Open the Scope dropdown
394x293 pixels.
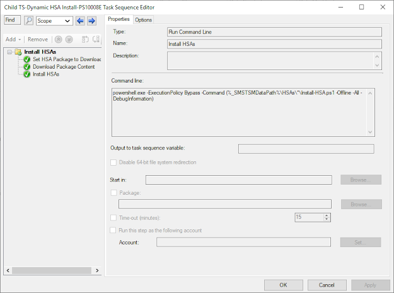click(54, 21)
